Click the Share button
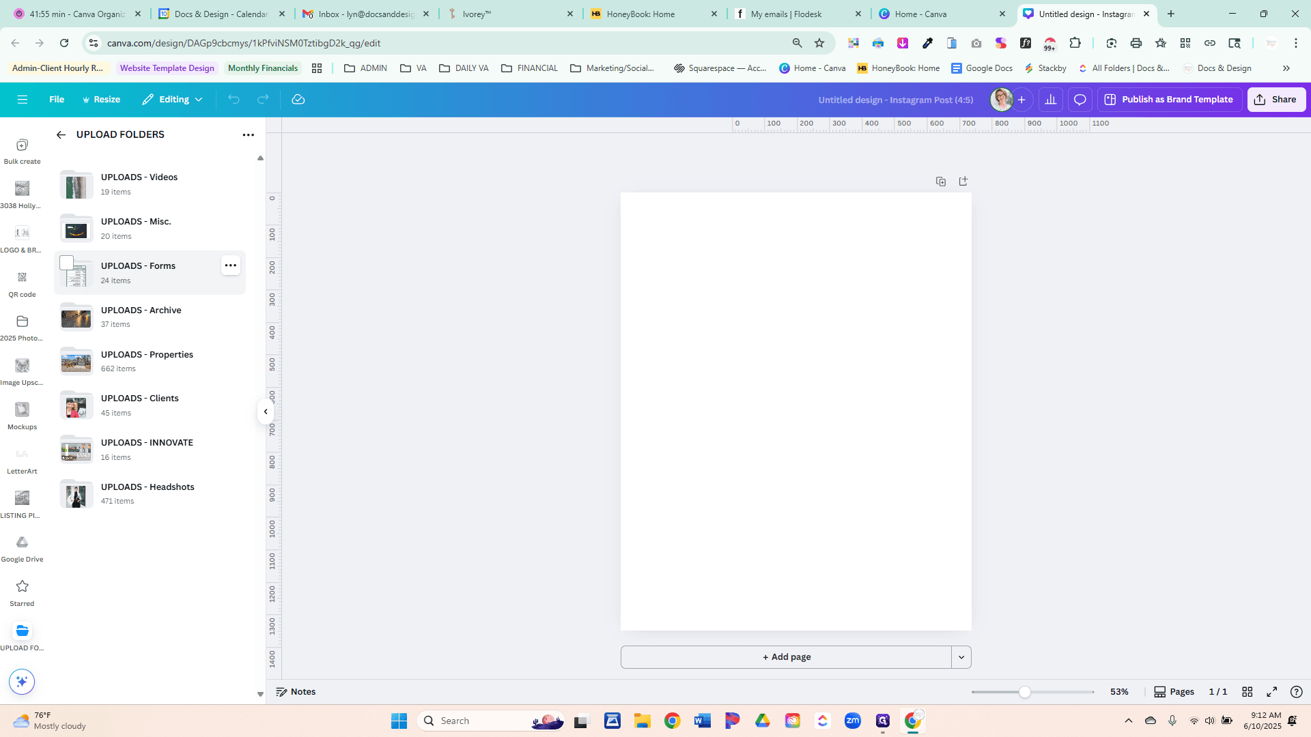The width and height of the screenshot is (1311, 737). [x=1276, y=100]
